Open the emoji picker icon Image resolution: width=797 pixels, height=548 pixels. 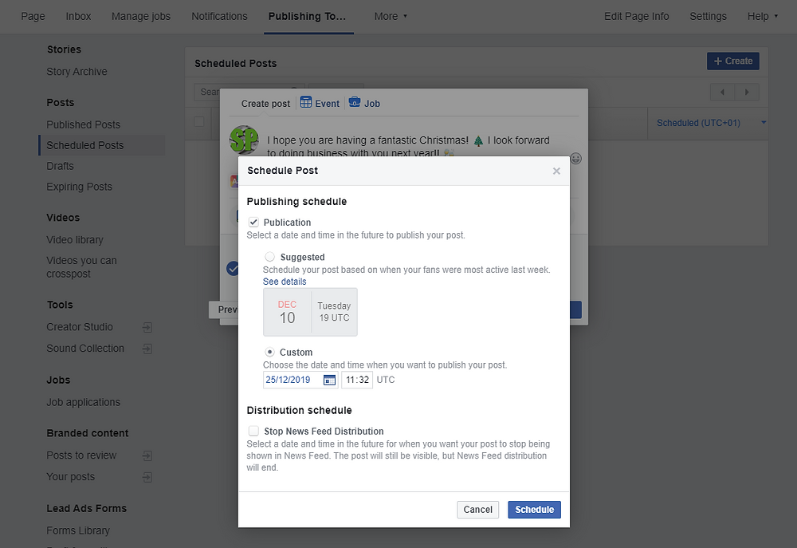[x=575, y=158]
